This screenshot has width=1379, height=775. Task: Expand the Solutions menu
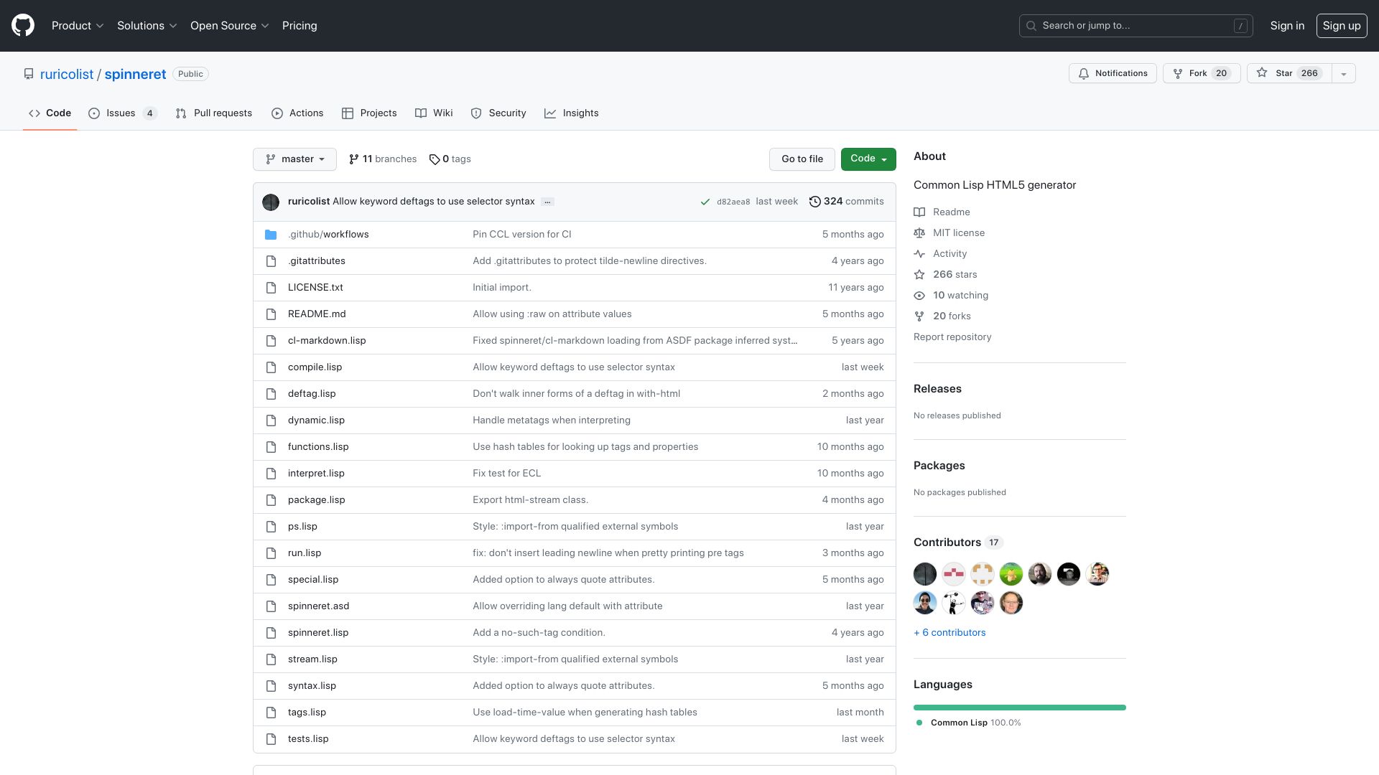(x=147, y=25)
